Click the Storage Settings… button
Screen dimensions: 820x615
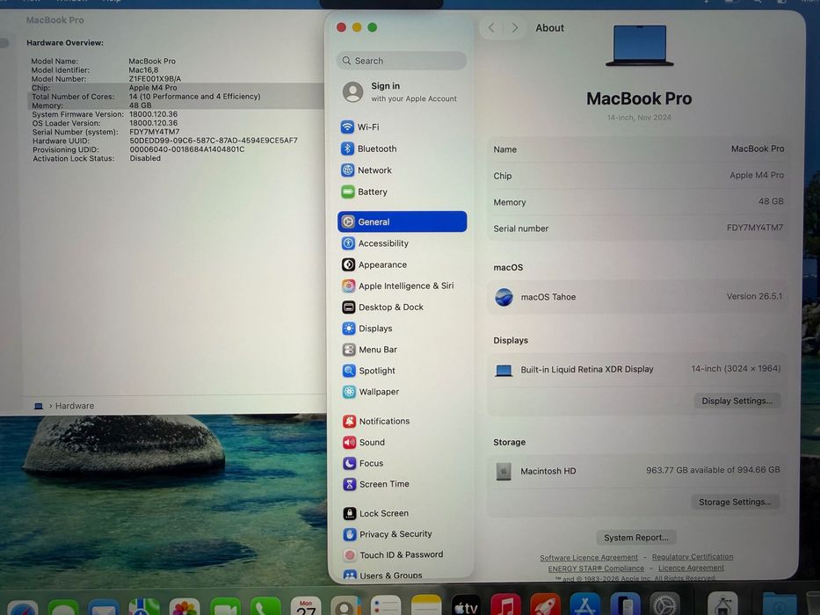(x=735, y=502)
